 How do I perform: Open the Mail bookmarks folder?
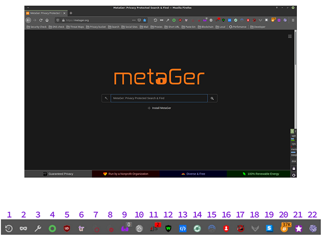coord(144,27)
